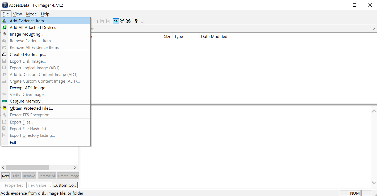Click the Export File Hash List toolbar icon

pyautogui.click(x=102, y=21)
